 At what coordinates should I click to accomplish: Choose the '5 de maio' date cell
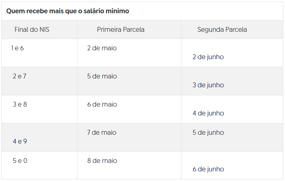102,76
